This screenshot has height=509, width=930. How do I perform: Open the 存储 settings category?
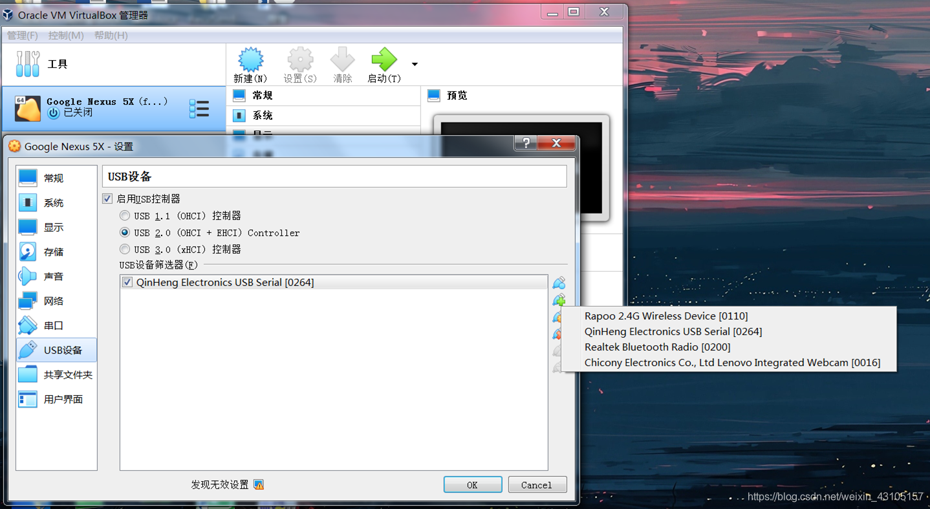click(56, 252)
